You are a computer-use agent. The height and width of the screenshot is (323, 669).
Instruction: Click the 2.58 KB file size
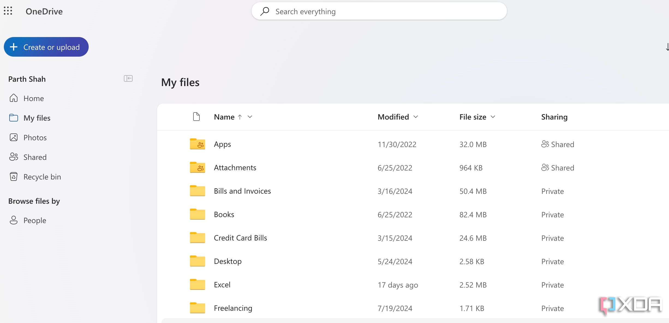point(472,261)
